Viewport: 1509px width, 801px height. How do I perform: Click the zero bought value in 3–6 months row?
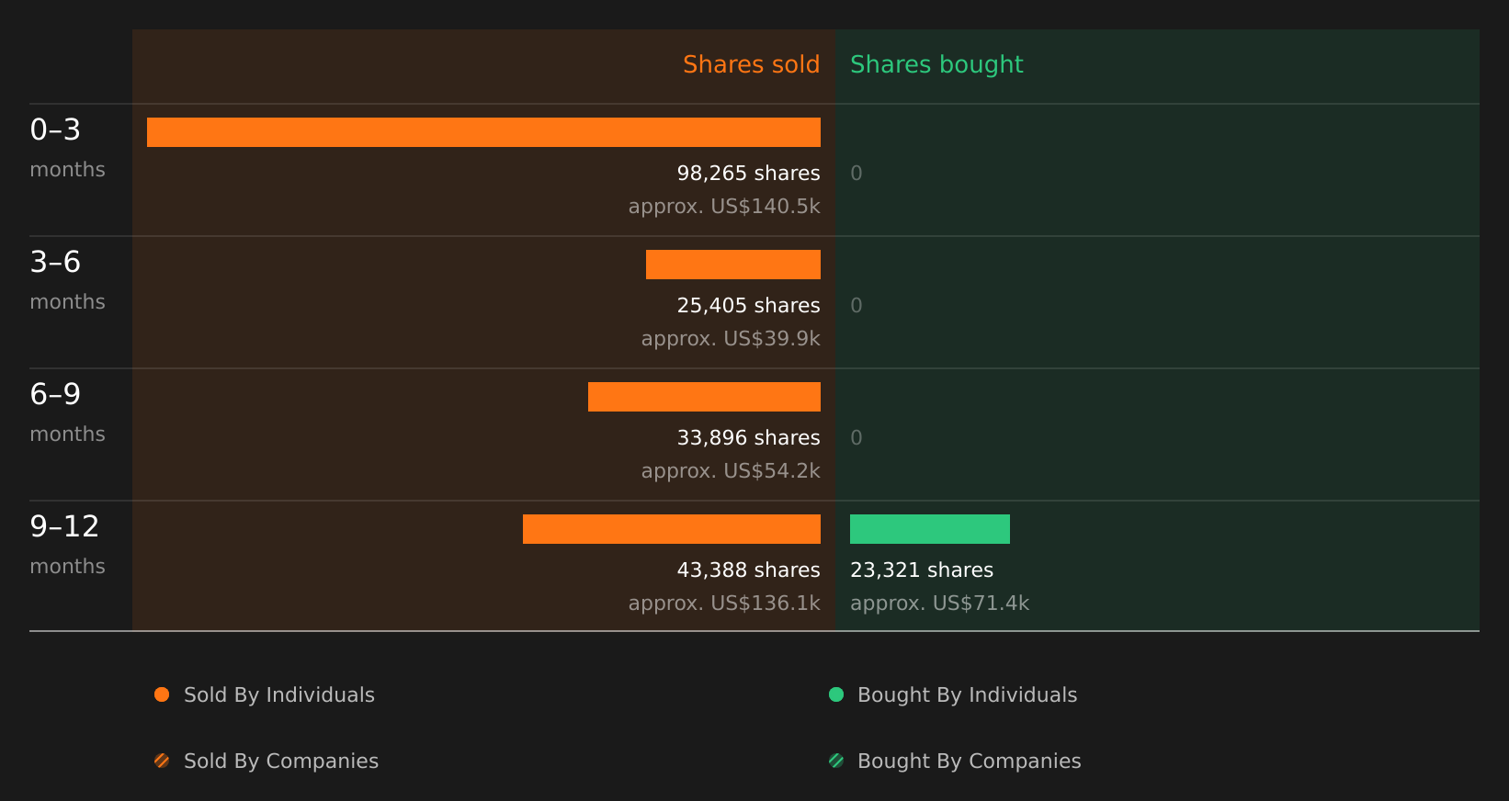click(857, 306)
